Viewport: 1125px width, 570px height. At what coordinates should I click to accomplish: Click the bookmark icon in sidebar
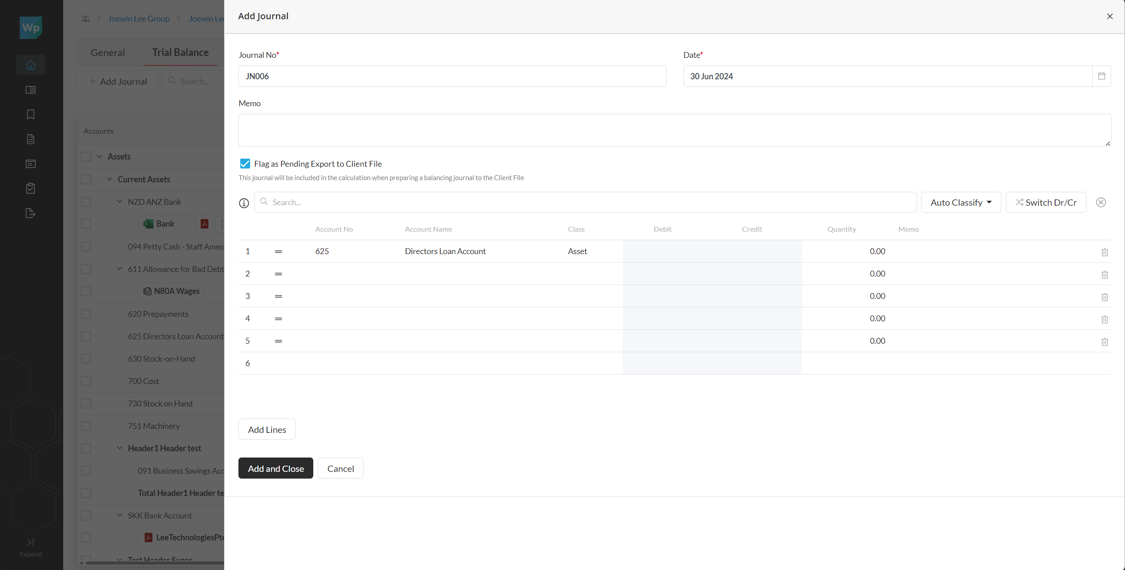tap(30, 115)
